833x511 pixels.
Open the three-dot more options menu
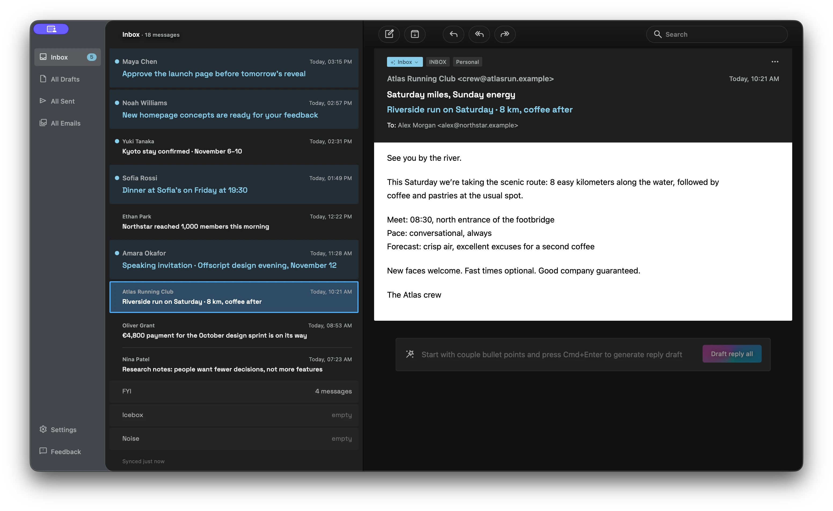775,61
